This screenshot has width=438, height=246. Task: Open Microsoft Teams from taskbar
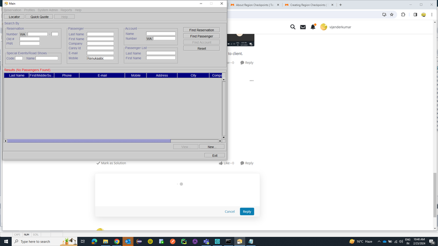click(206, 241)
